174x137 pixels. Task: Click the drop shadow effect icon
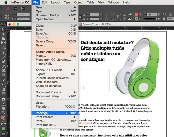(170, 14)
